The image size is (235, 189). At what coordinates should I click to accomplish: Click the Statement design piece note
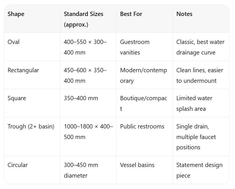tap(199, 170)
